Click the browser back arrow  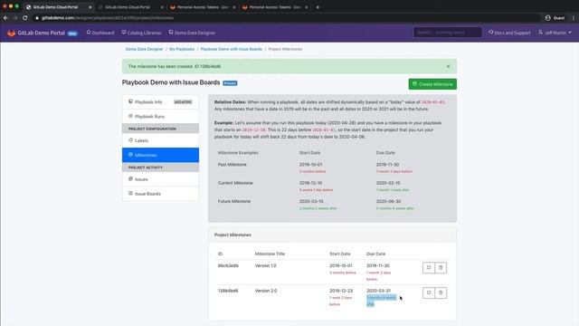tap(5, 18)
